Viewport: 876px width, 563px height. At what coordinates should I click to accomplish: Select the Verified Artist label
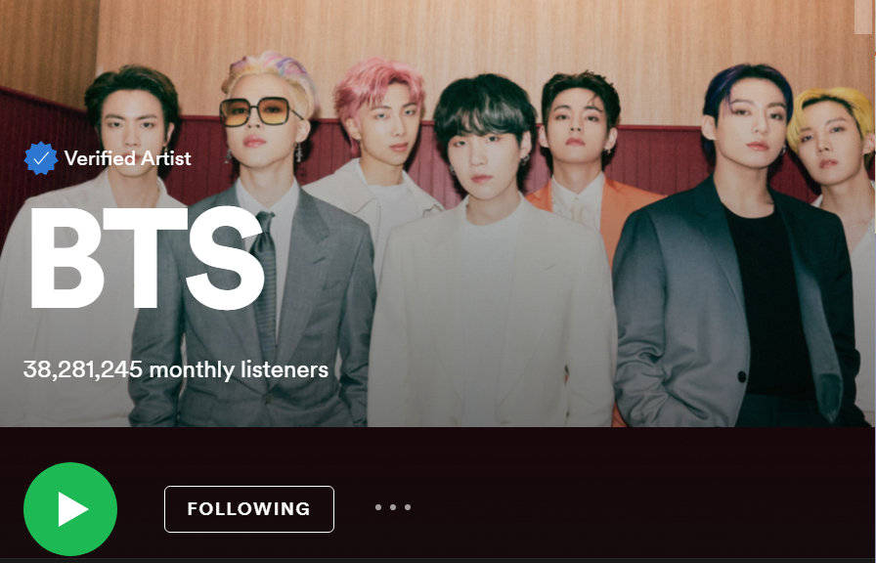(x=127, y=158)
